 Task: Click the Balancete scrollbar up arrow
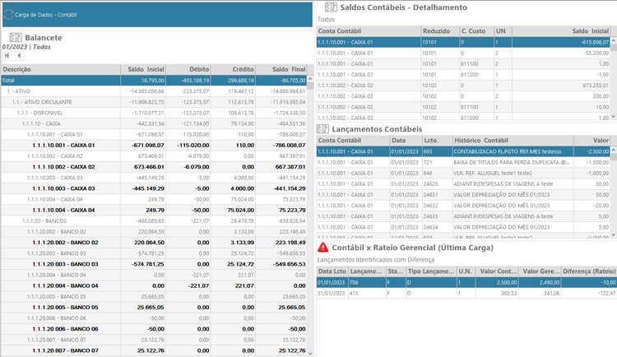click(x=310, y=80)
